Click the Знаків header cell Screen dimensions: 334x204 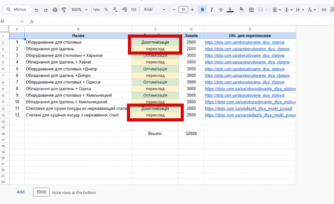[x=191, y=36]
